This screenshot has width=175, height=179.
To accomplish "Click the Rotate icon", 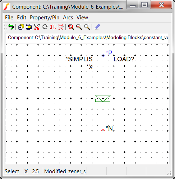I will (x=45, y=27).
